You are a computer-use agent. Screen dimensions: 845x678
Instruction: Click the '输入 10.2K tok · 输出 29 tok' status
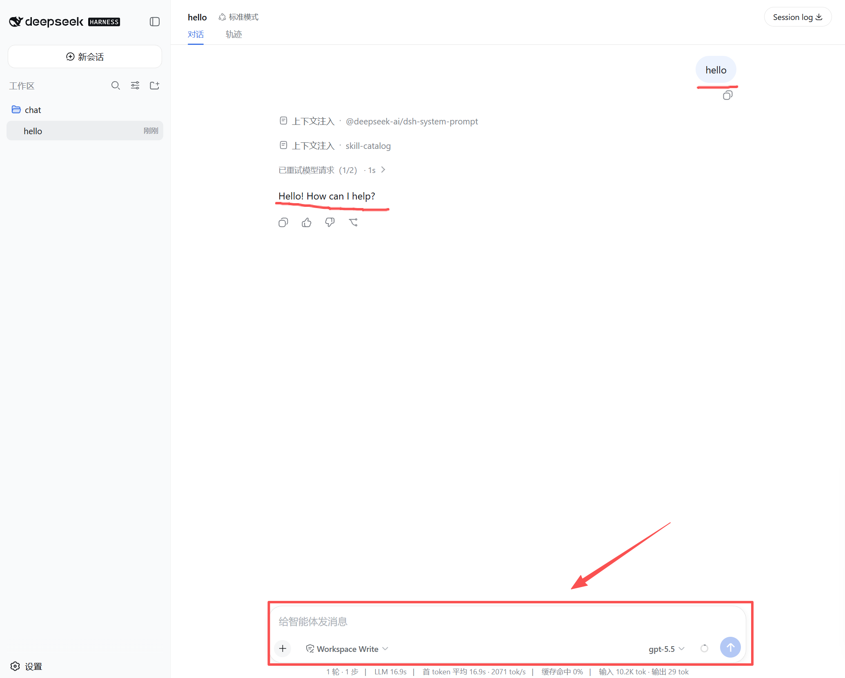click(644, 672)
